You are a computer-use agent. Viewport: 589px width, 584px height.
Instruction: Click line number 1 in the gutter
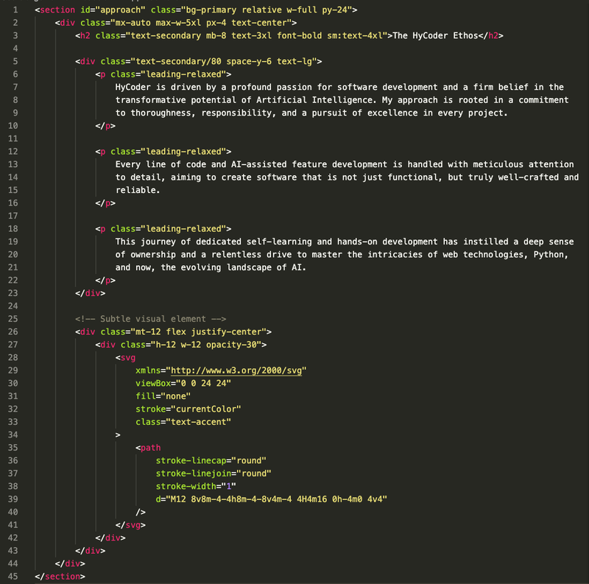coord(16,10)
